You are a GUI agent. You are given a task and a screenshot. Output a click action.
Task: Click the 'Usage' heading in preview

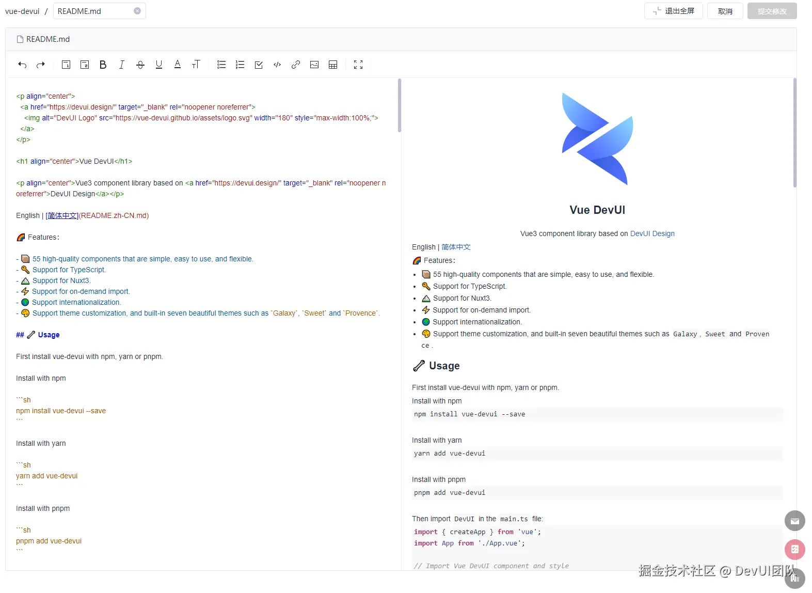436,366
